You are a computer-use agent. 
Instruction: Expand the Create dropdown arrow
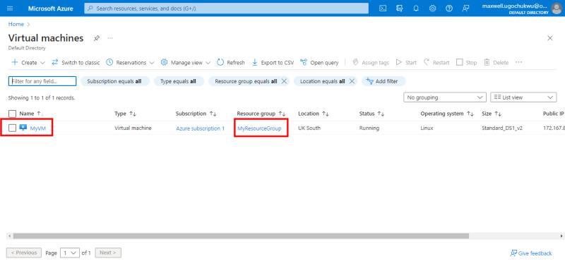pos(42,63)
